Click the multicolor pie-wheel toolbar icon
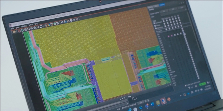This screenshot has height=111, width=223. pos(49,25)
